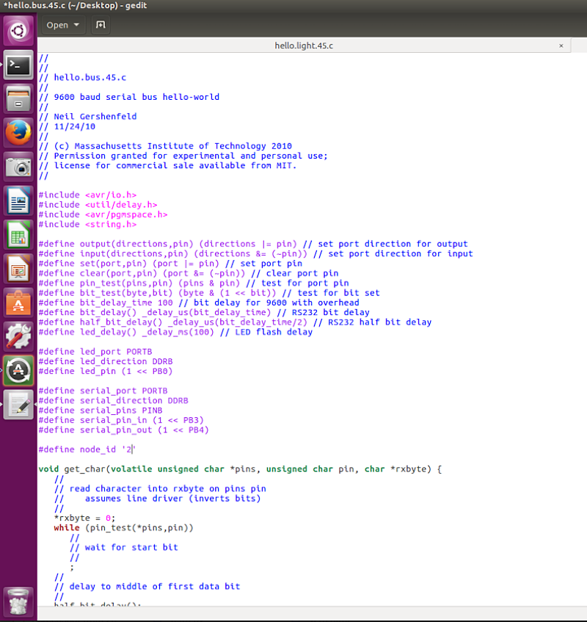The image size is (587, 622).
Task: Click the '#define serial_pin_in (1 << PB3)' line
Action: point(121,420)
